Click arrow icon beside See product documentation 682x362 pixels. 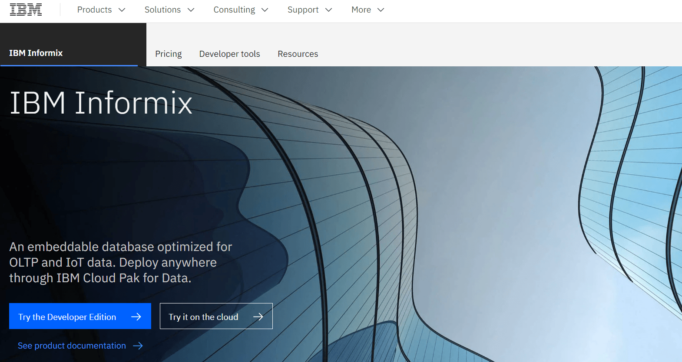coord(138,346)
